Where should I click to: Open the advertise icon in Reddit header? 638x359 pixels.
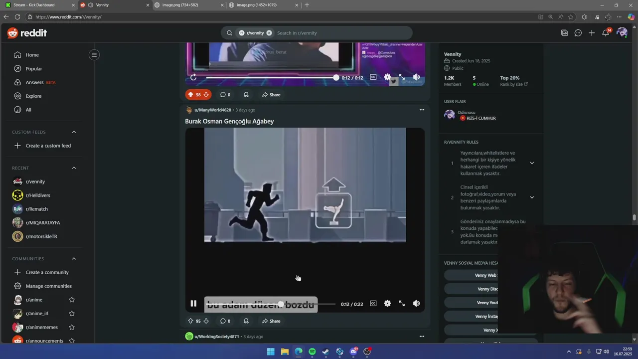point(564,33)
